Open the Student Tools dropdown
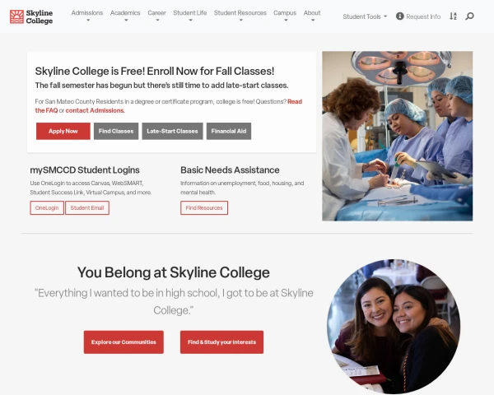Image resolution: width=494 pixels, height=395 pixels. (365, 16)
